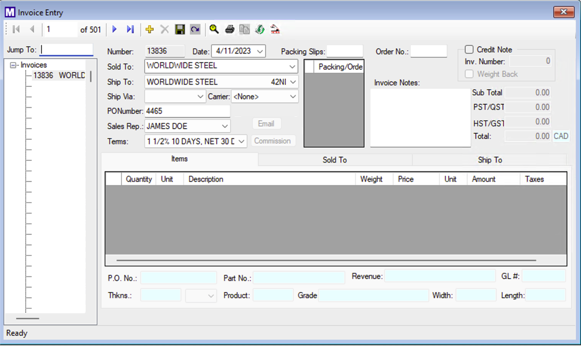The height and width of the screenshot is (346, 581).
Task: Click the Jump To input field
Action: point(67,50)
